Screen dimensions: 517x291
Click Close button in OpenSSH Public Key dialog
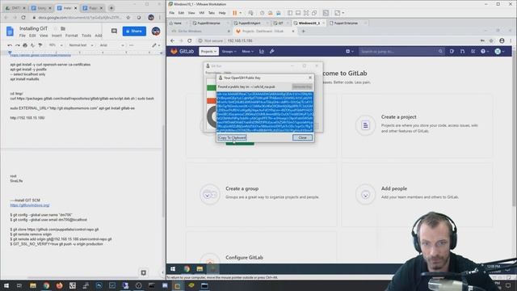(x=302, y=137)
